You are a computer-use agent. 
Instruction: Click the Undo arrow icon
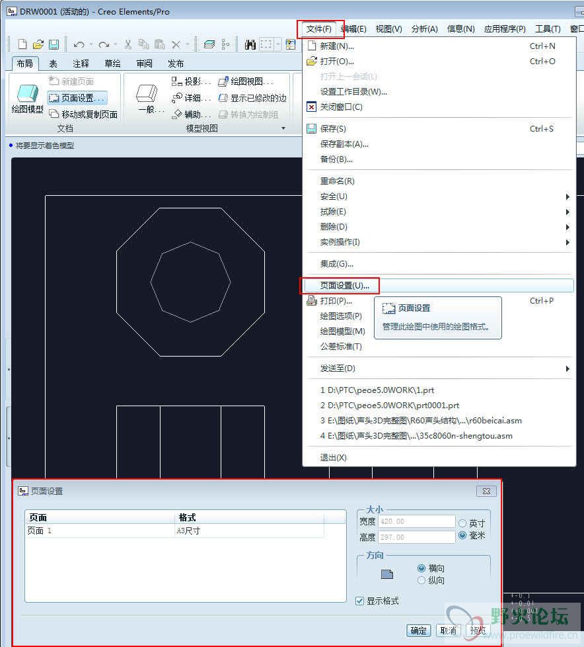[79, 44]
